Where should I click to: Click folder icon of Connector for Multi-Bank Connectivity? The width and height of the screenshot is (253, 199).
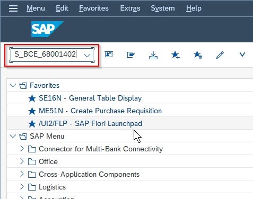coord(32,149)
